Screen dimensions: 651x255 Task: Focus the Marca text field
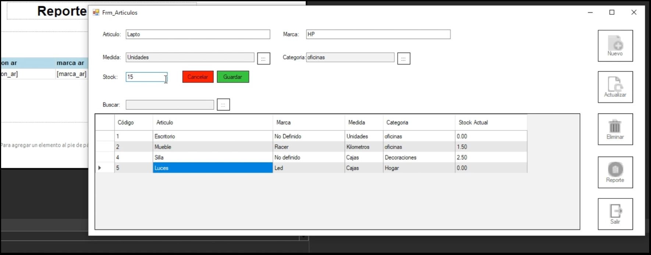pyautogui.click(x=378, y=34)
